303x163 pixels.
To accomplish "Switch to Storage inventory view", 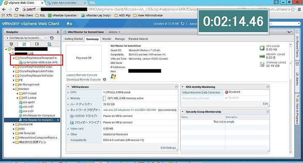I will tap(37, 44).
